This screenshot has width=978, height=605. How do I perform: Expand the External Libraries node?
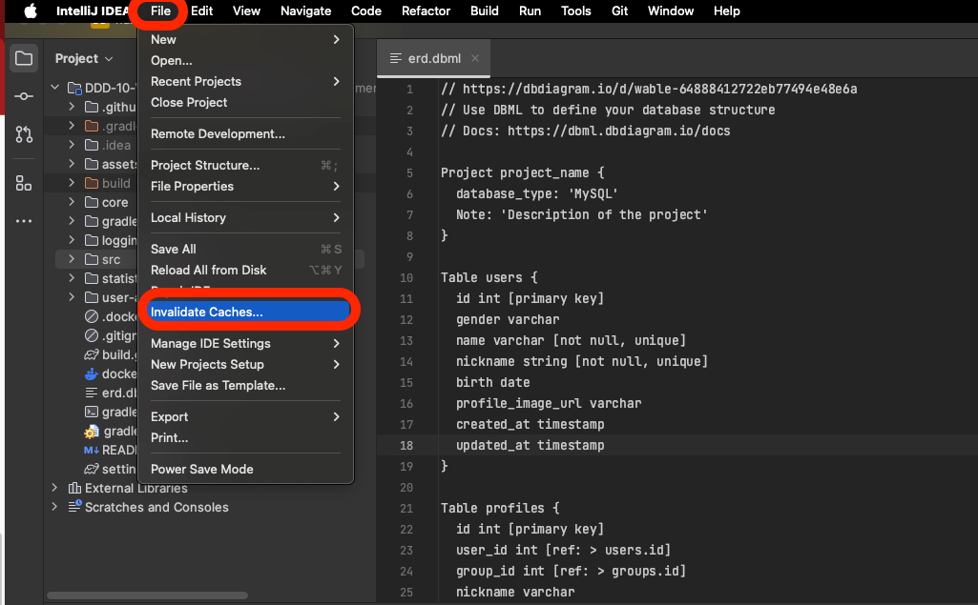click(55, 487)
